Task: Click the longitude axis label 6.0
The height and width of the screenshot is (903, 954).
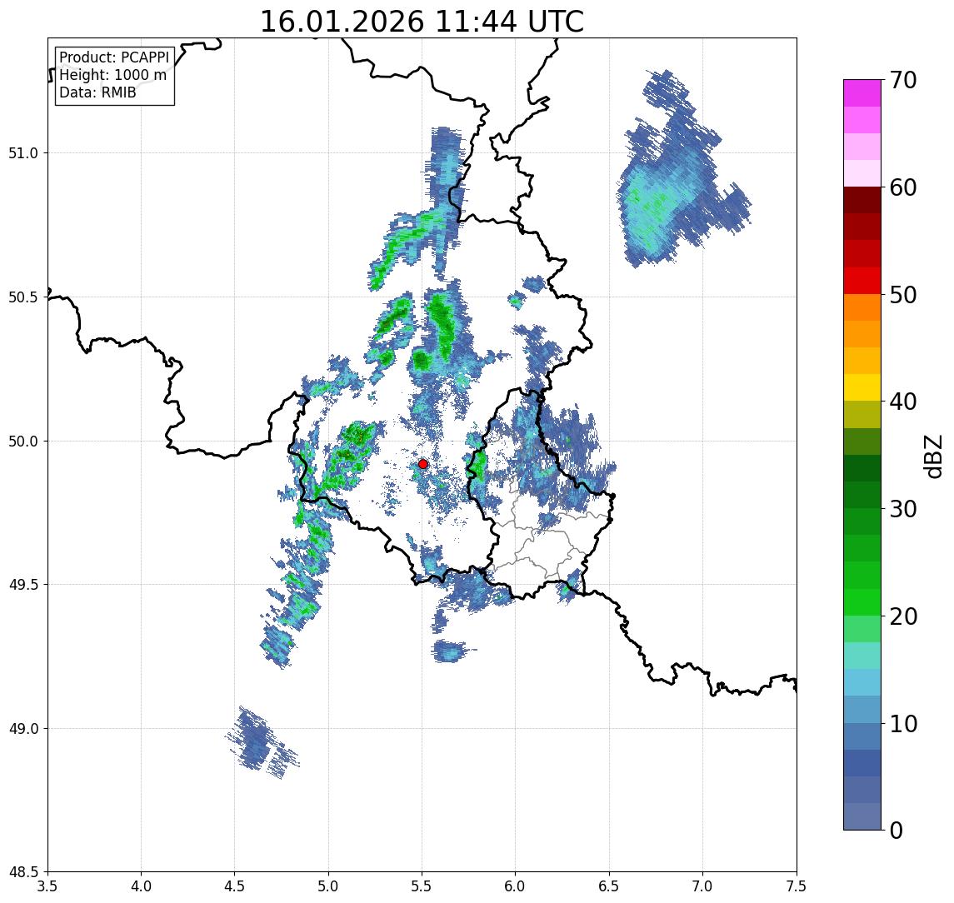Action: coord(516,886)
